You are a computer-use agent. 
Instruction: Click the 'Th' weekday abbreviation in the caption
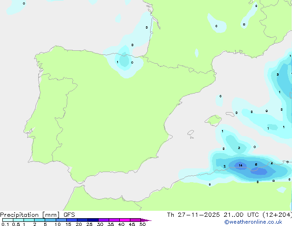click(170, 215)
